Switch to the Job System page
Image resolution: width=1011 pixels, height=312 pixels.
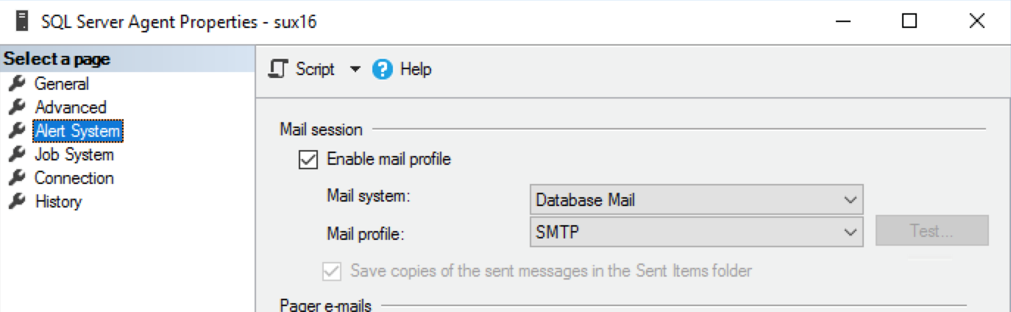click(x=74, y=155)
